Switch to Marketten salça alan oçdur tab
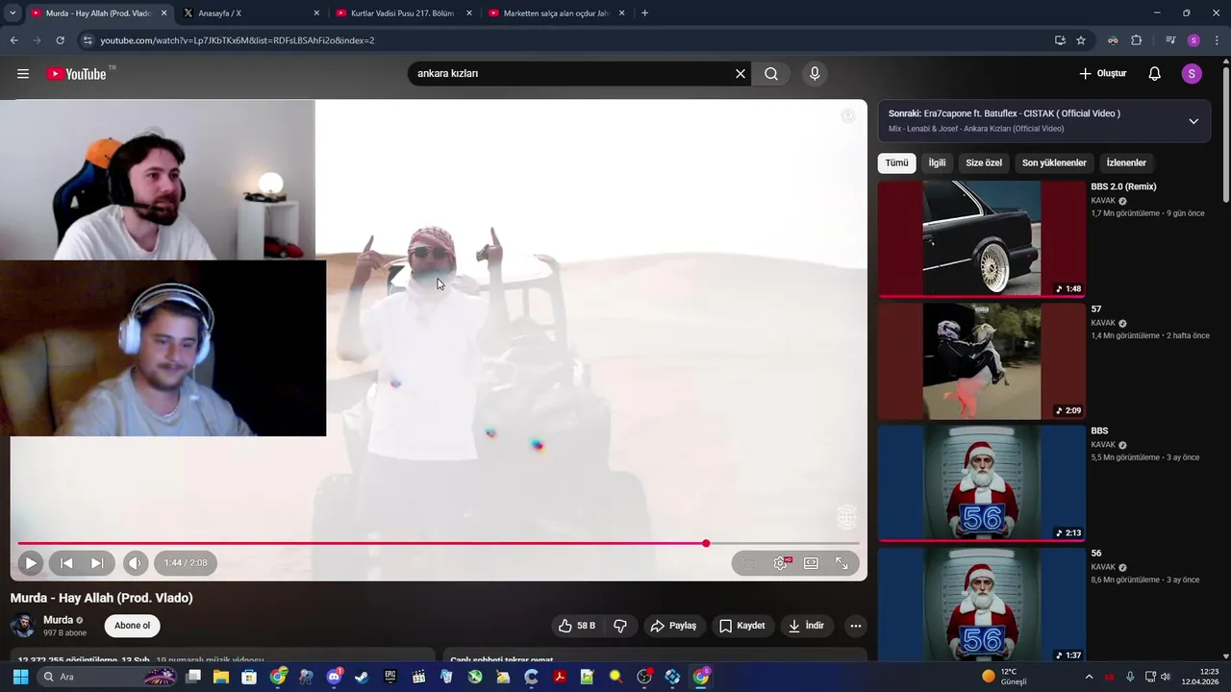 coord(556,13)
